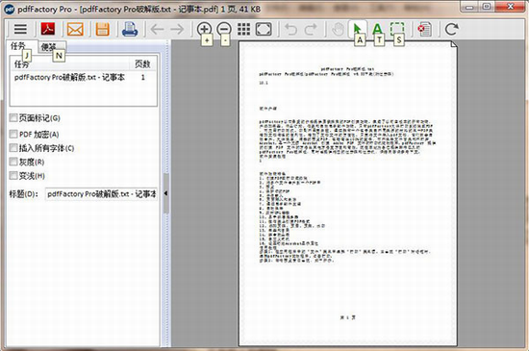Viewport: 529px width, 351px height.
Task: Switch to the 便签 tab
Action: [49, 47]
